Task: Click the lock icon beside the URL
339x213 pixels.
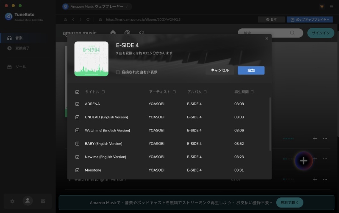Action: click(100, 19)
